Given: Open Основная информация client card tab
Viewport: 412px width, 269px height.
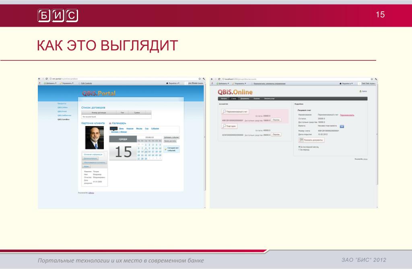Looking at the screenshot, I should click(93, 155).
